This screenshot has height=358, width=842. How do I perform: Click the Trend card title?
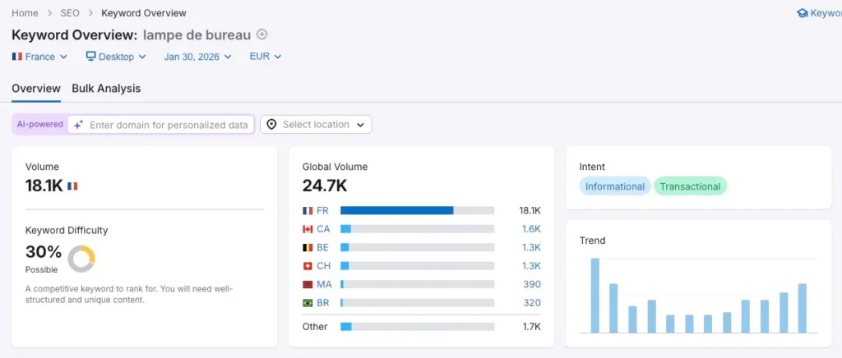pos(592,241)
